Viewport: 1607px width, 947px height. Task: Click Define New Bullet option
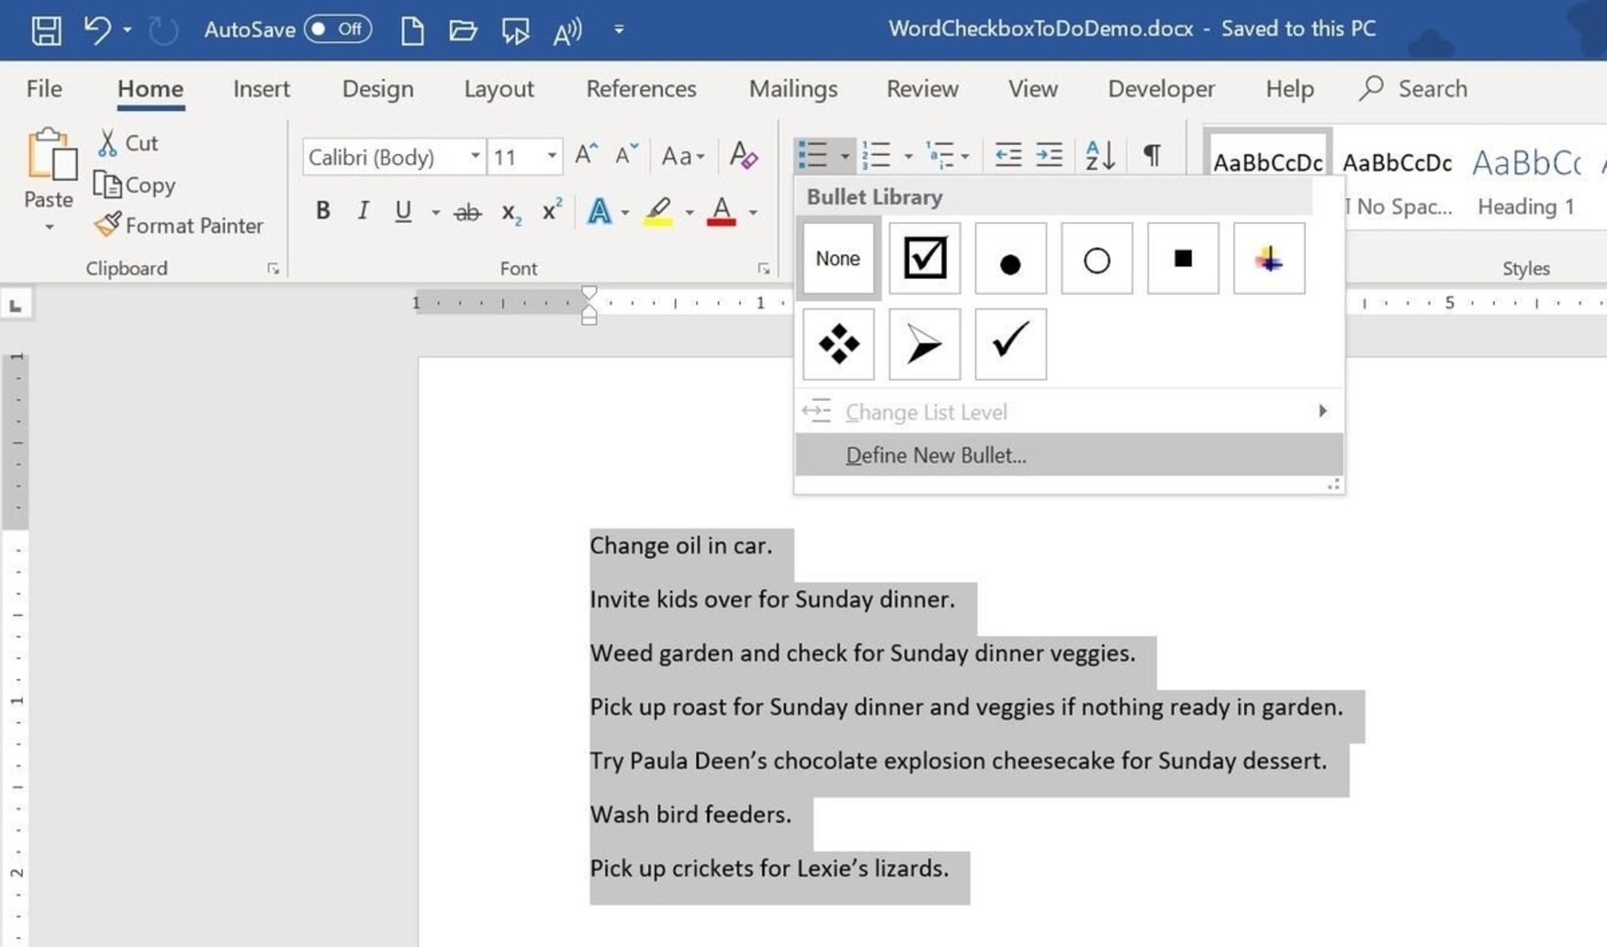935,455
